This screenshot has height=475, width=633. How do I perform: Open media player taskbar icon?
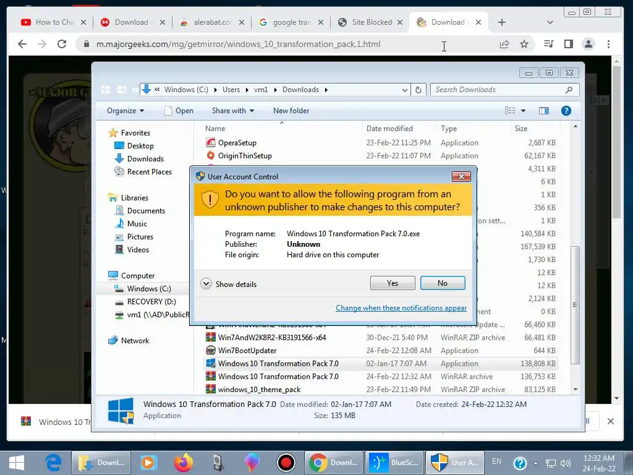(148, 463)
